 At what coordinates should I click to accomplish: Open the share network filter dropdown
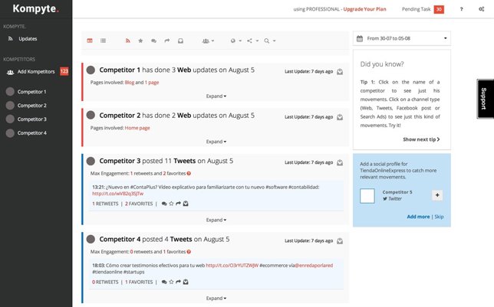(252, 41)
